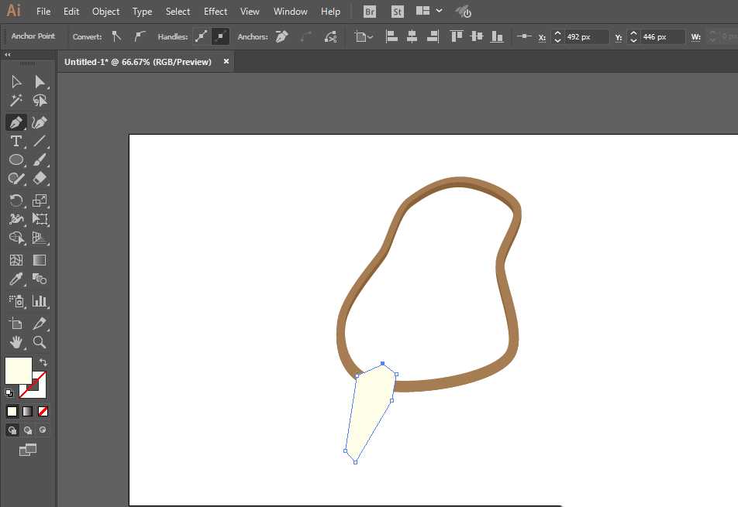Open Adobe Bridge via Br icon
Viewport: 738px width, 507px height.
click(370, 12)
